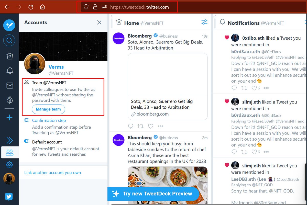The image size is (307, 205).
Task: Open Messages envelope icon in sidebar
Action: coord(9,86)
